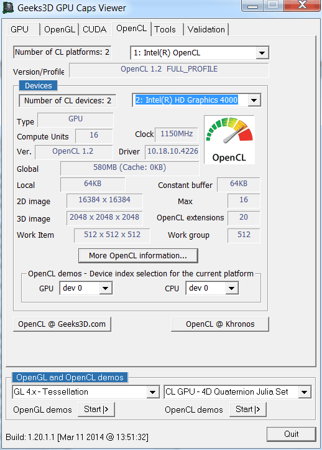Expand the GPU dev 0 dropdown

[106, 288]
